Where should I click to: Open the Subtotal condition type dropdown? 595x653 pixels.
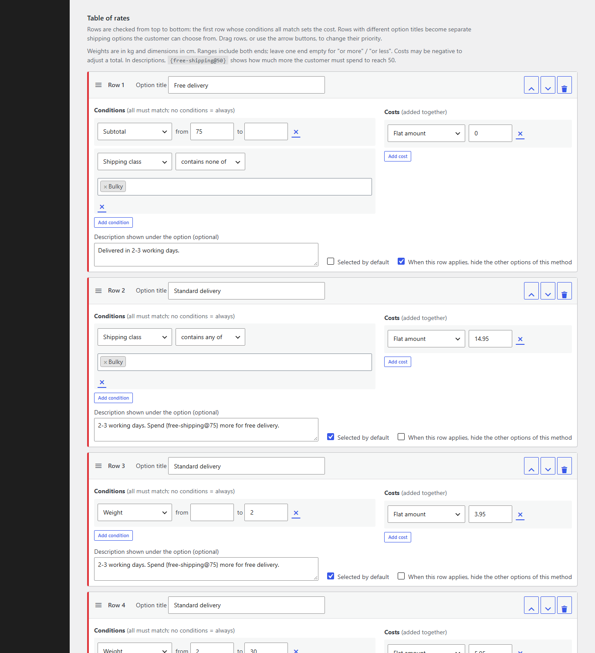[135, 131]
